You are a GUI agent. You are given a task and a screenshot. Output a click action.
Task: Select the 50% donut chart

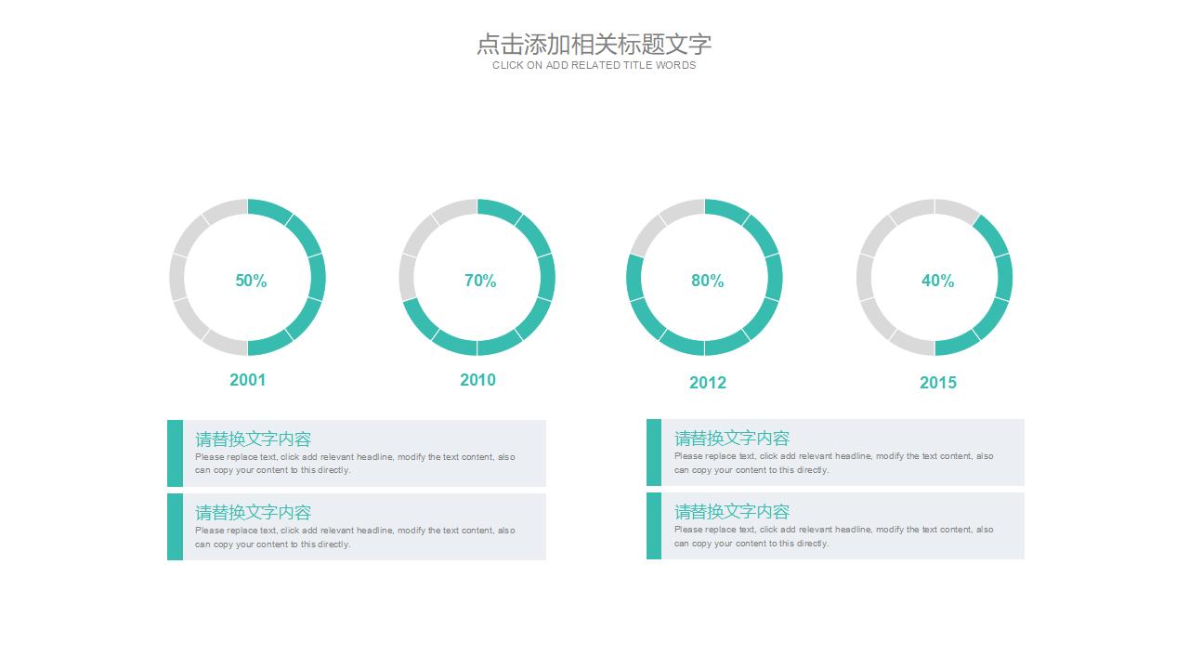[248, 277]
